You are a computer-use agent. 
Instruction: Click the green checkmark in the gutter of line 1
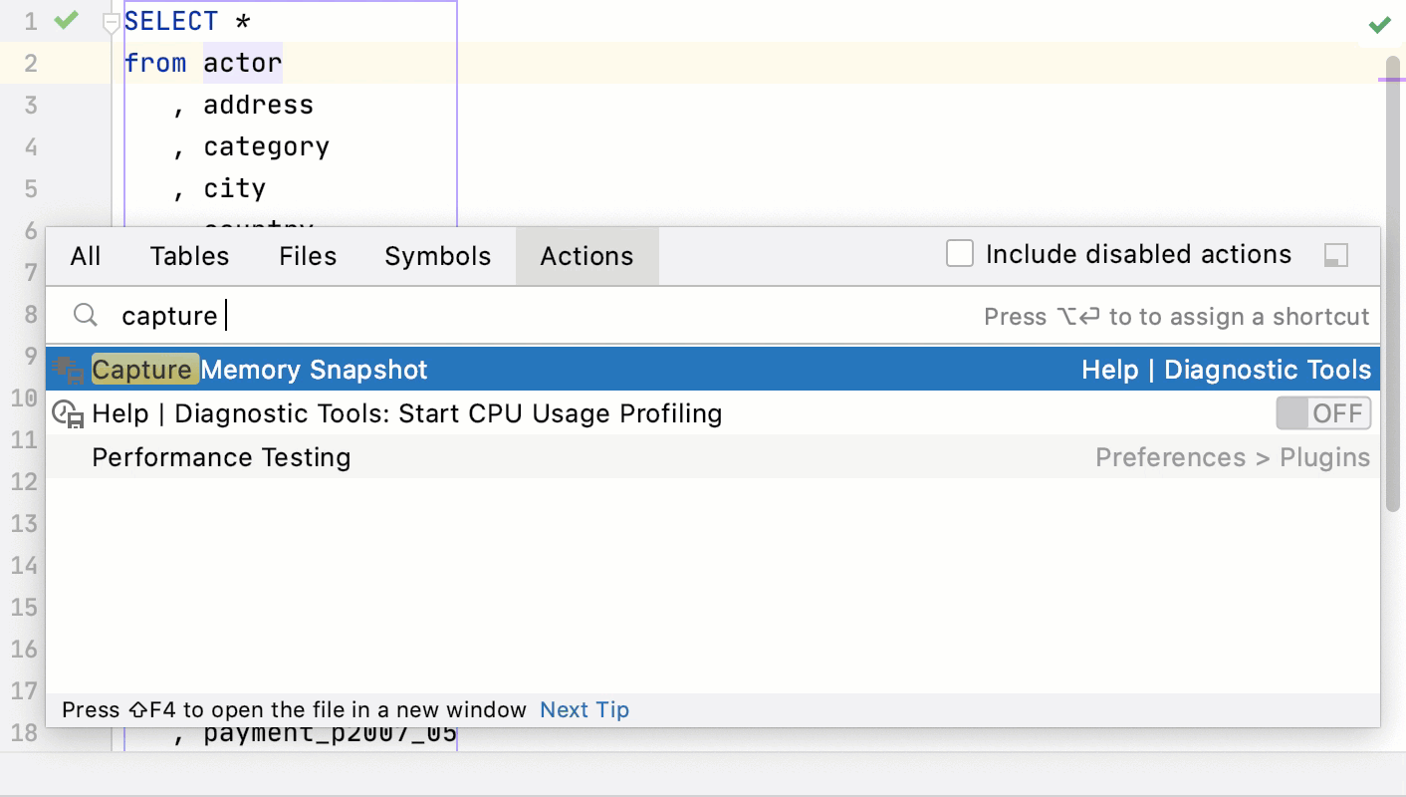tap(64, 19)
